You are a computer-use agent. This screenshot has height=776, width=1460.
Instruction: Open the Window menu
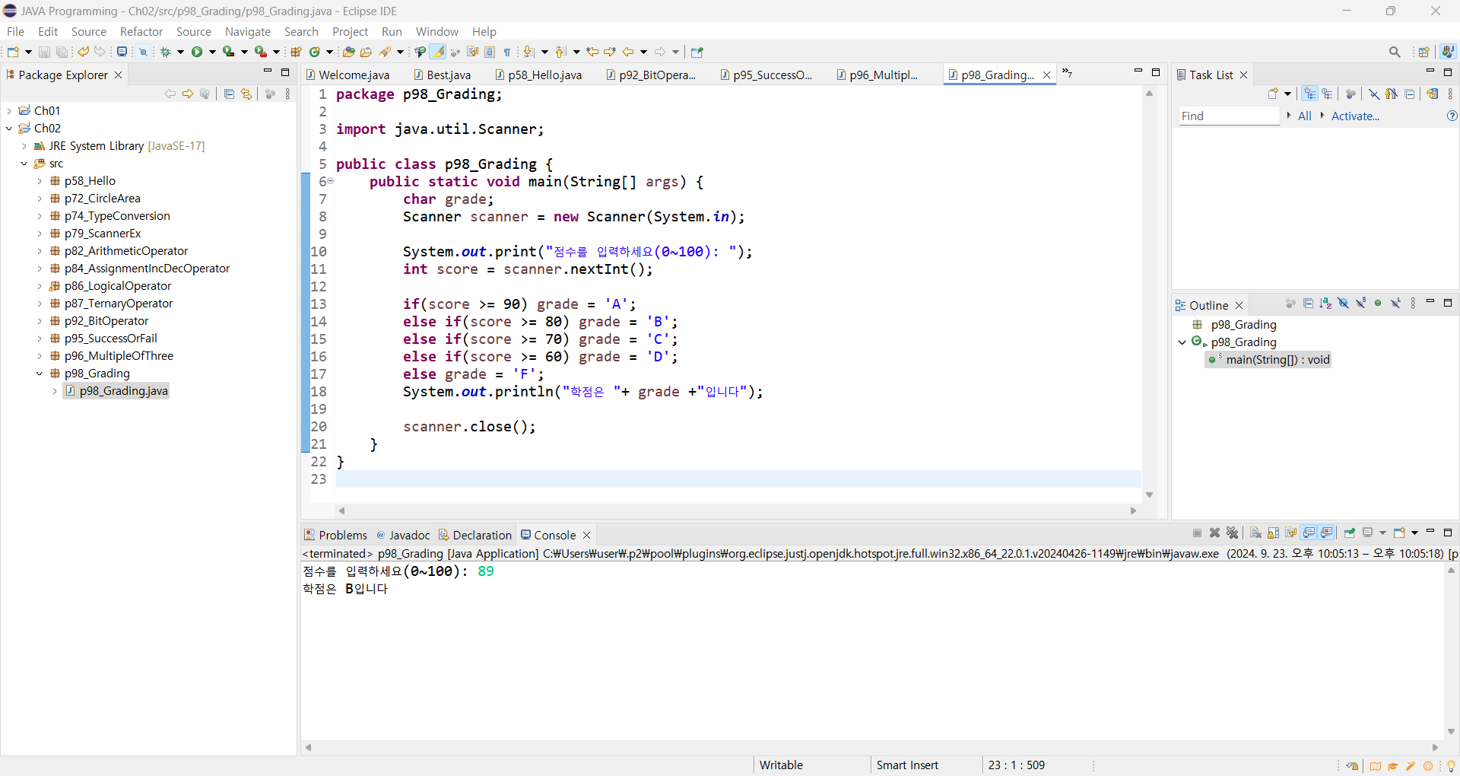coord(436,31)
